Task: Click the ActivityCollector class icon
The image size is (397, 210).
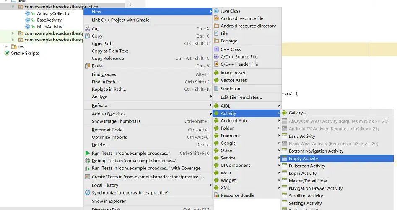Action: [x=28, y=13]
